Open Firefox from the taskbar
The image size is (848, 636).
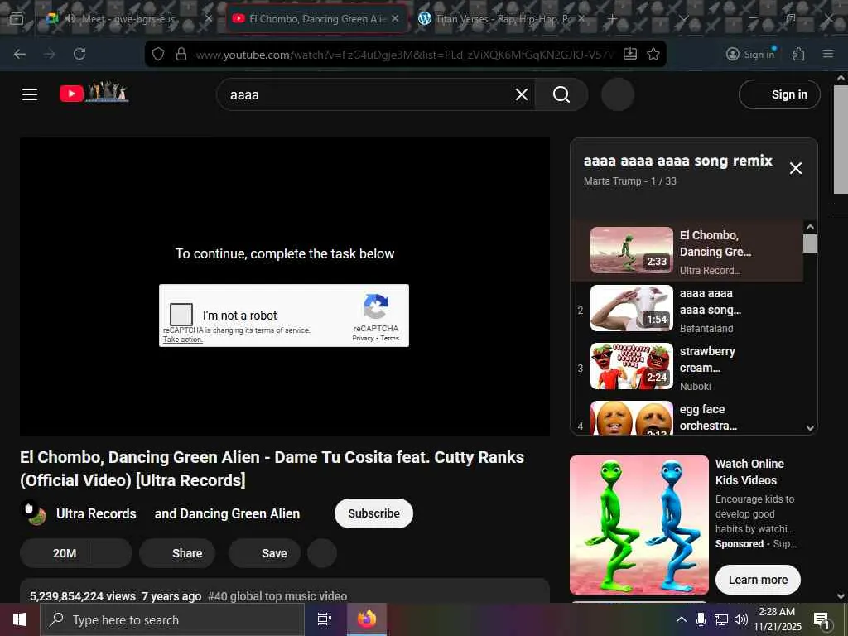point(366,619)
